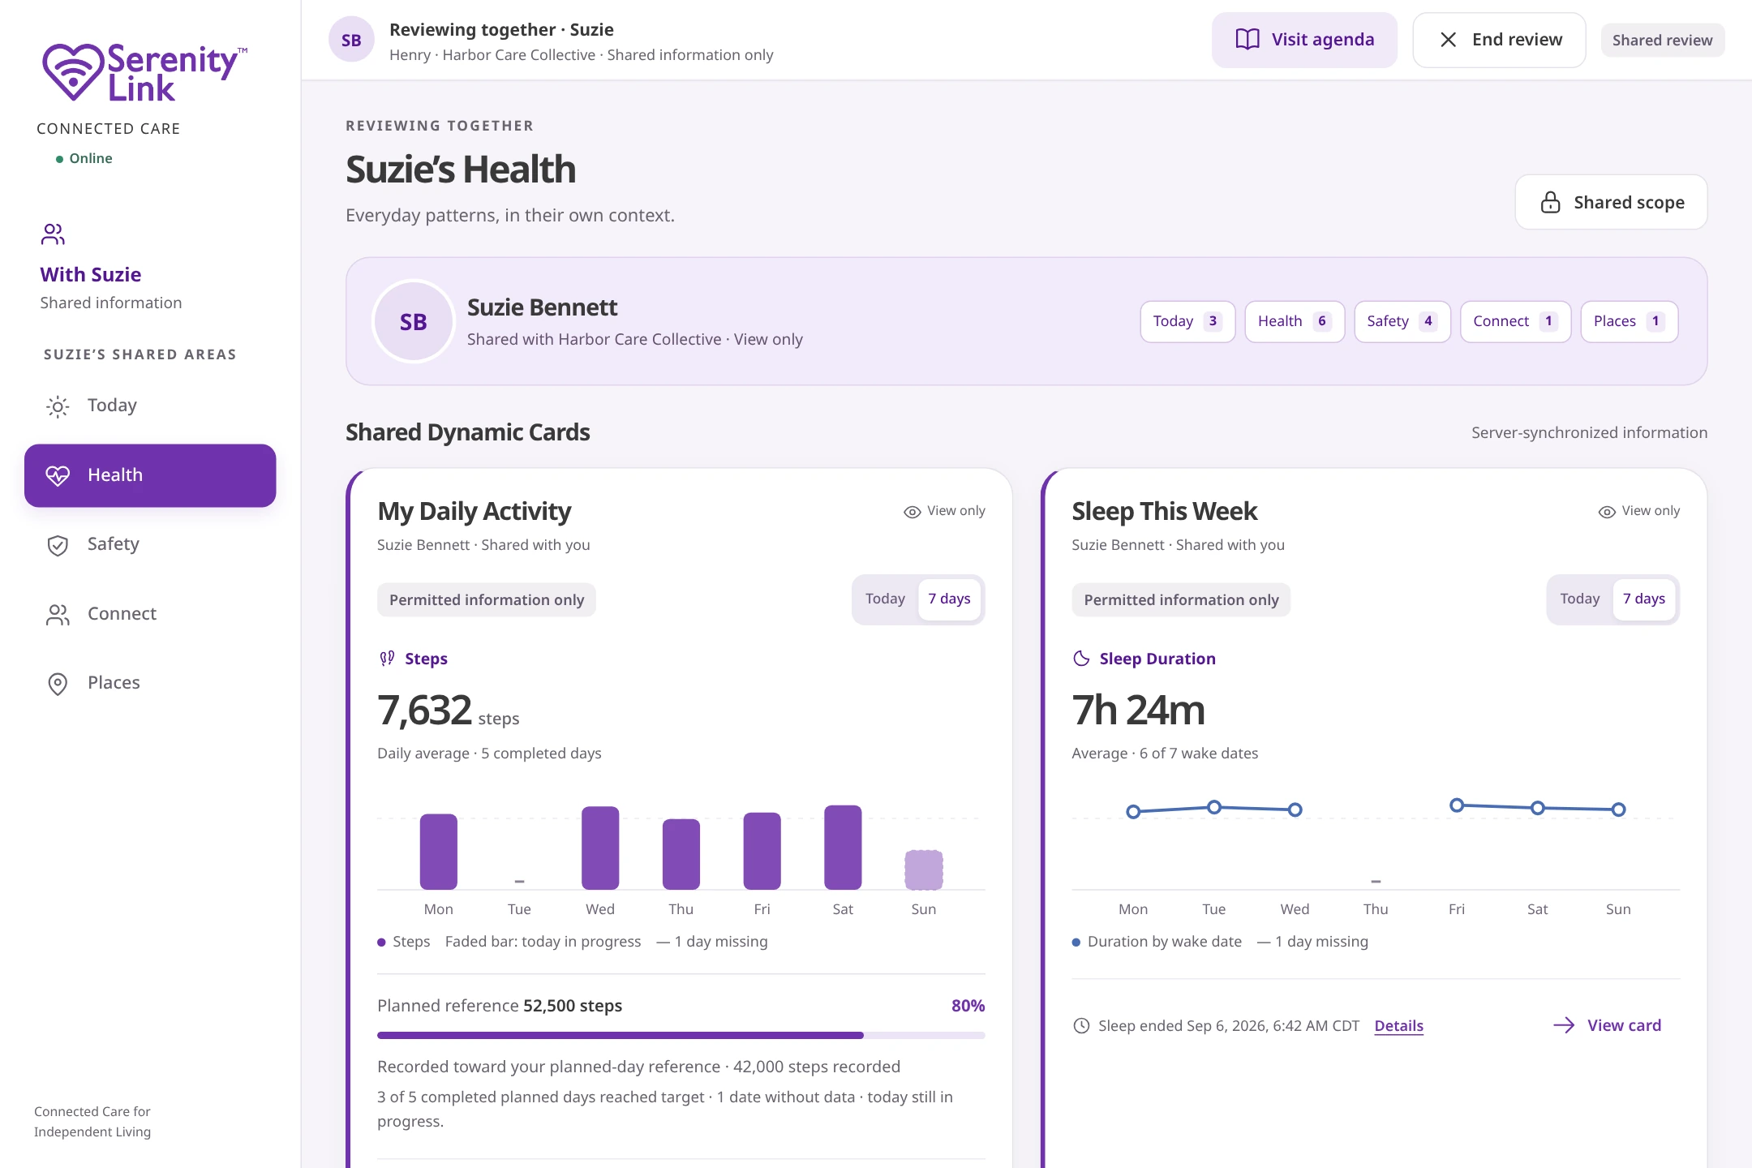This screenshot has height=1168, width=1752.
Task: Click the Shared scope lock icon
Action: [1550, 202]
